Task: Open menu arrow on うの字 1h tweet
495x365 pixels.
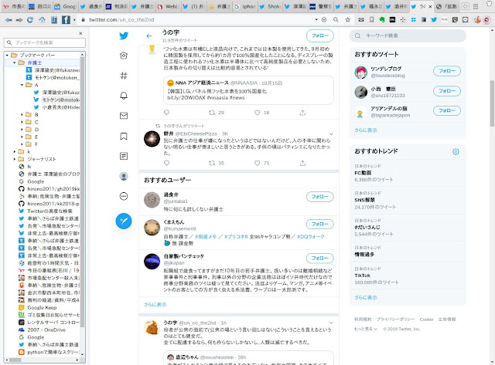Action: [x=331, y=323]
